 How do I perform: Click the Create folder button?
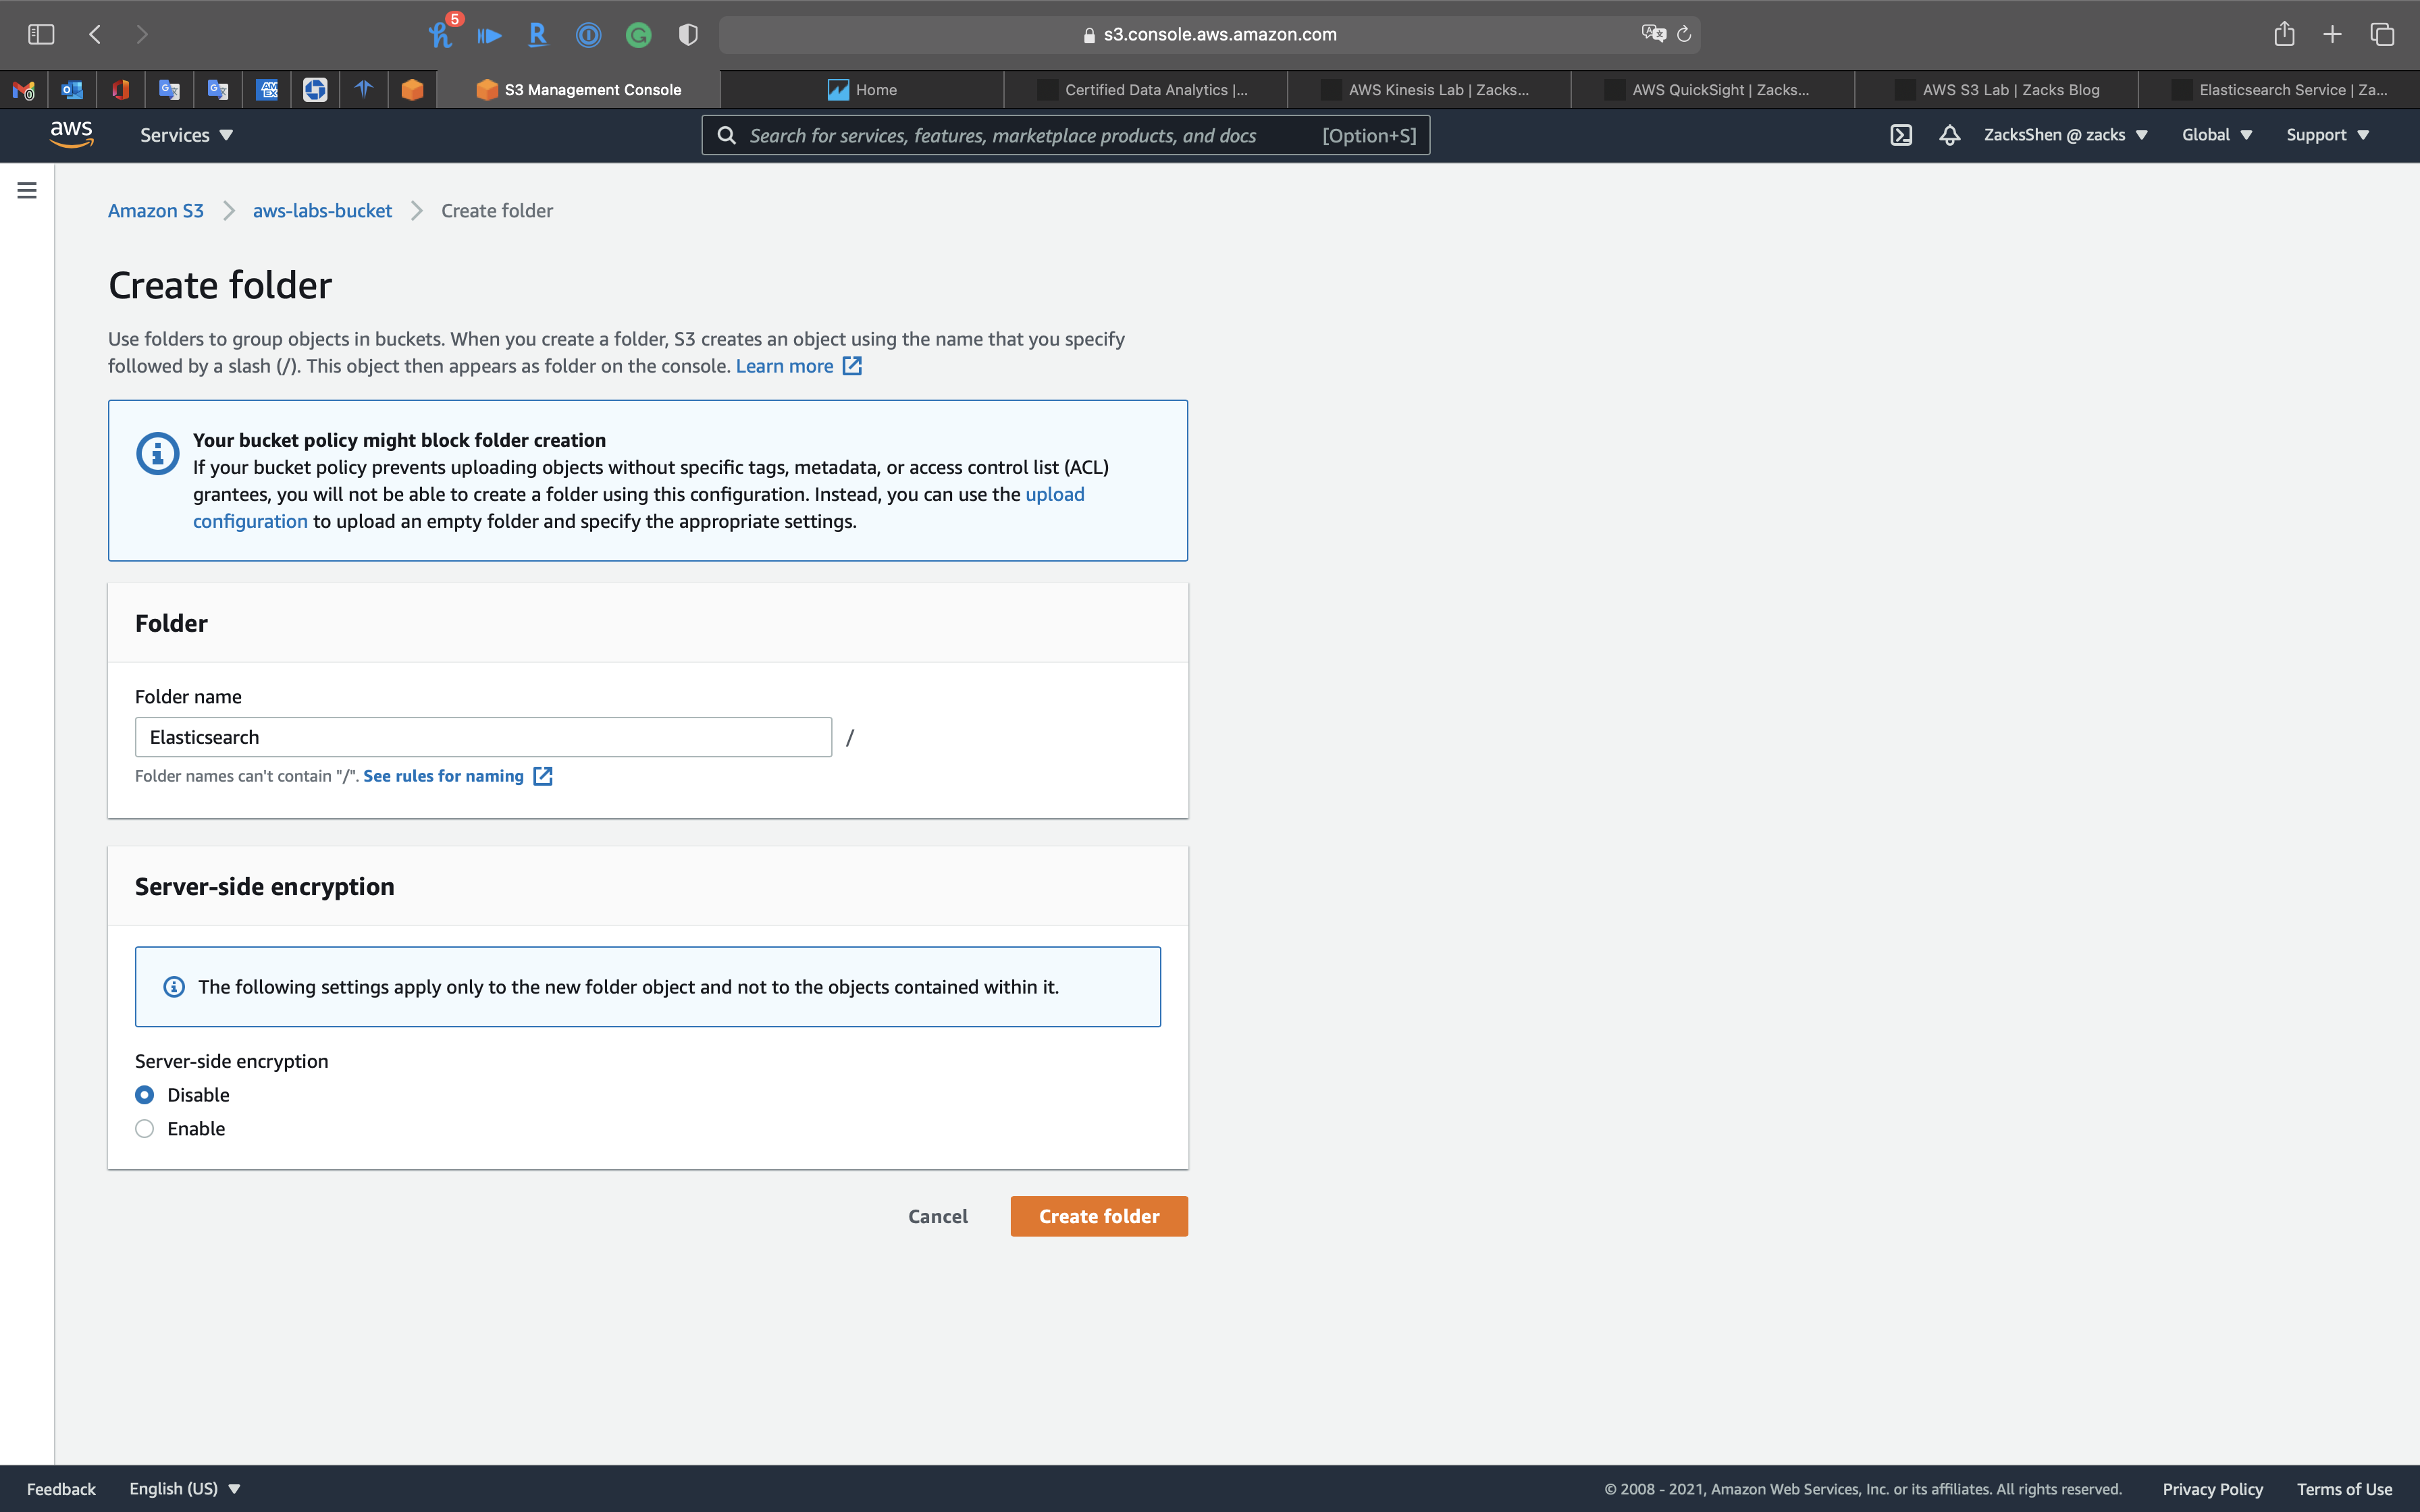[1099, 1216]
